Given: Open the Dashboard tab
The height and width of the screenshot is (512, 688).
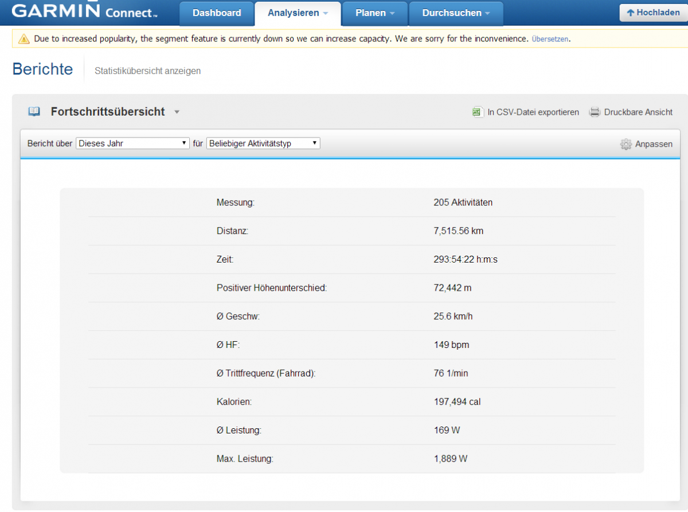Looking at the screenshot, I should coord(217,13).
